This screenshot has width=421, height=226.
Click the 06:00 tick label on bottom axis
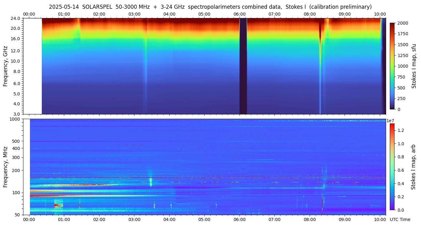pyautogui.click(x=239, y=219)
